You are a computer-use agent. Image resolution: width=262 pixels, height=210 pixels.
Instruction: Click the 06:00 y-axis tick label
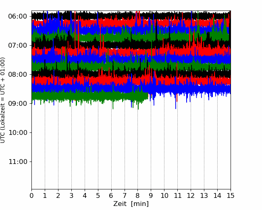pos(18,17)
